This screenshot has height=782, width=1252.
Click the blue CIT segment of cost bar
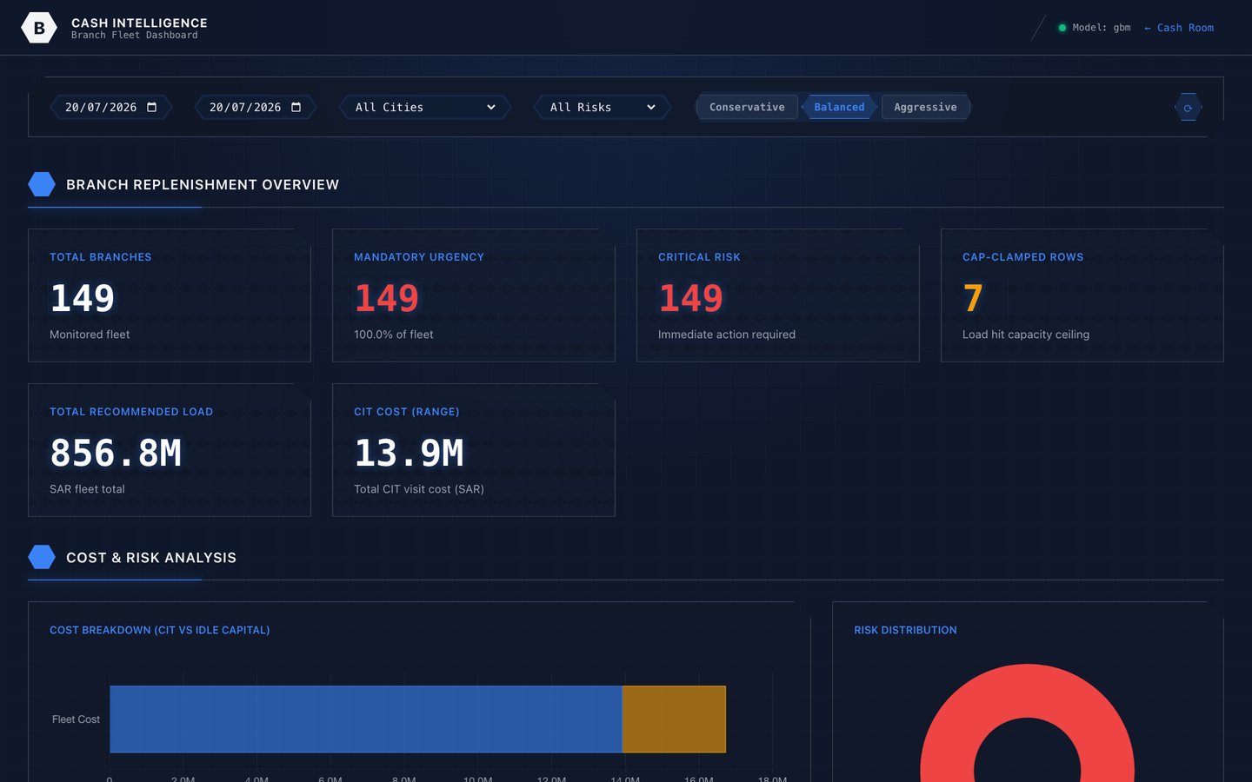click(x=366, y=719)
